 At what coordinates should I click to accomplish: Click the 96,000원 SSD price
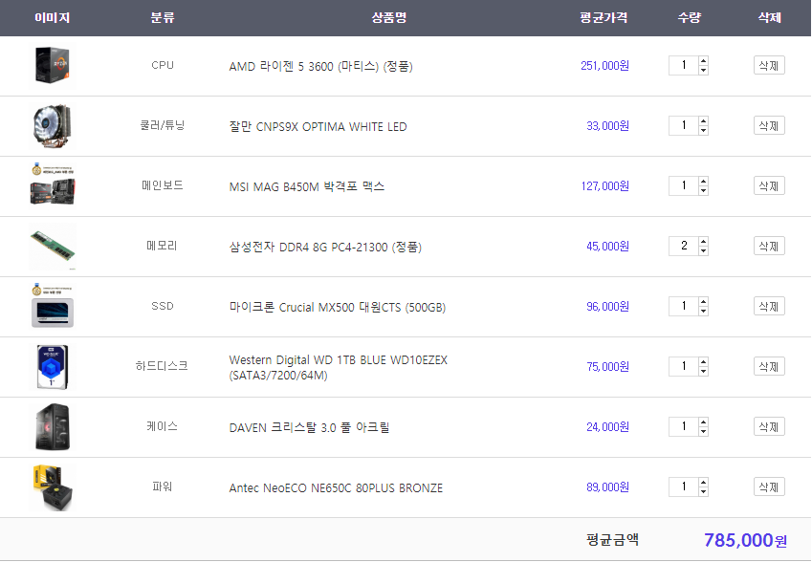[x=607, y=307]
